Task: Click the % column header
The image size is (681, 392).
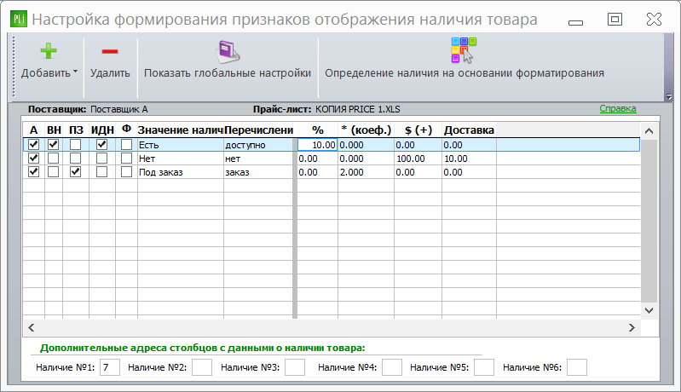Action: pos(317,130)
